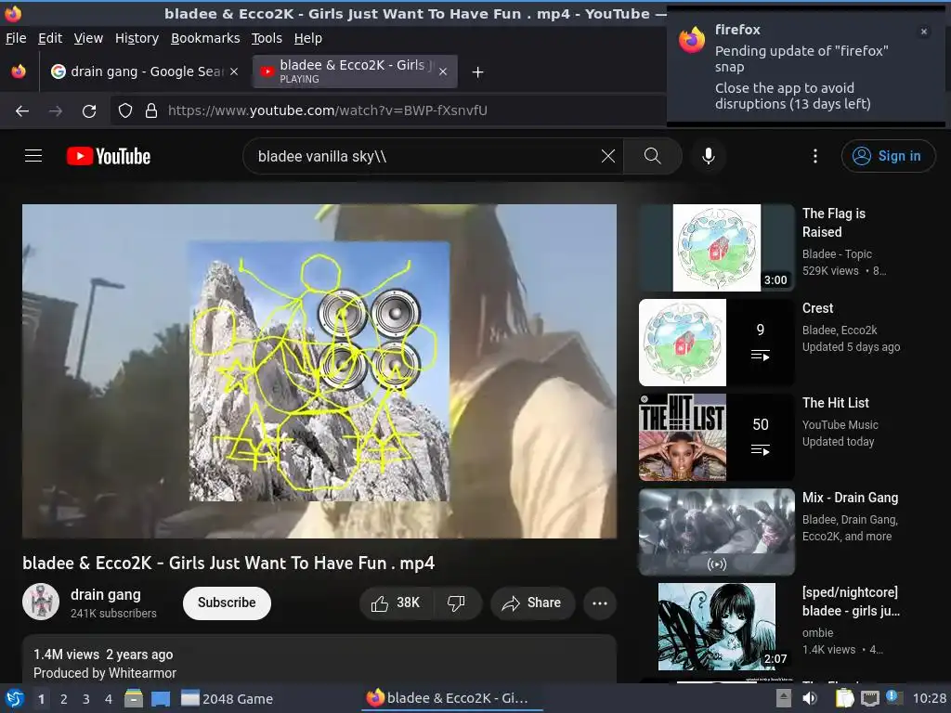Open the display/monitor tray icon
The image size is (951, 713).
pyautogui.click(x=869, y=698)
